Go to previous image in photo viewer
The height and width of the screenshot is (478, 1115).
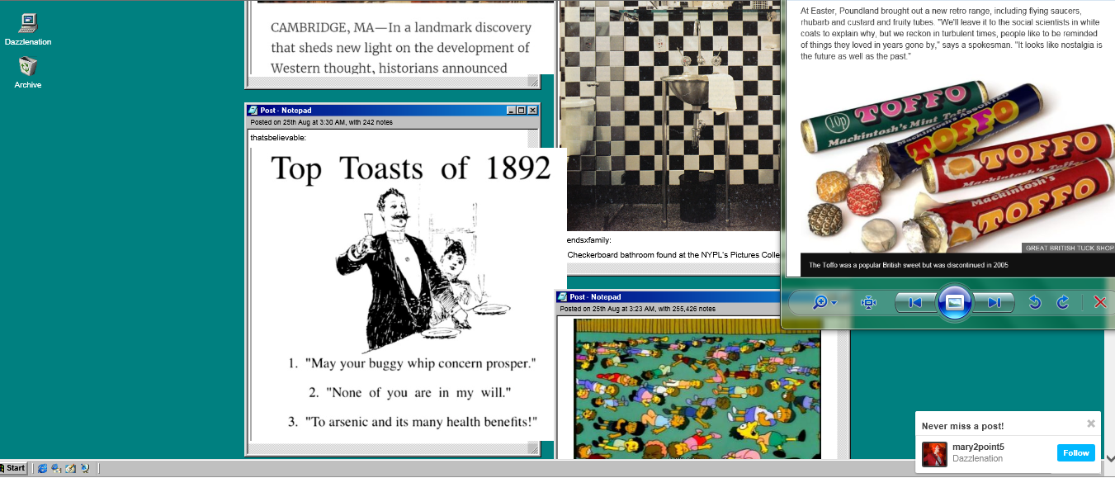click(x=914, y=303)
